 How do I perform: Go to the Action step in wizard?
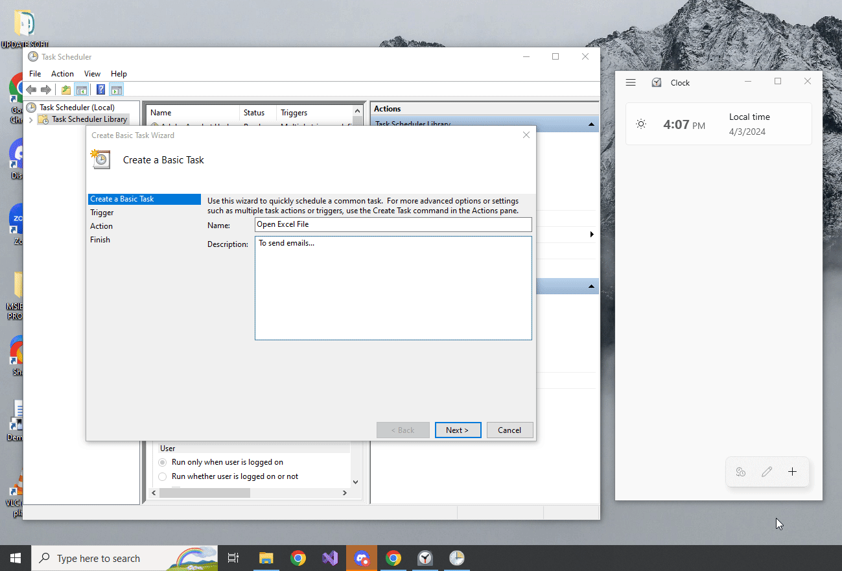[x=101, y=226]
